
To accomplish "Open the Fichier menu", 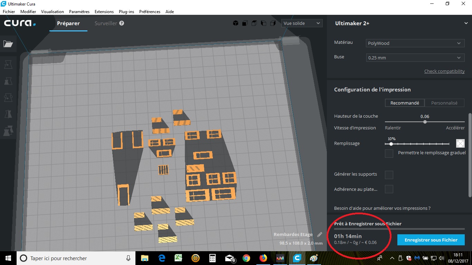I will click(9, 11).
